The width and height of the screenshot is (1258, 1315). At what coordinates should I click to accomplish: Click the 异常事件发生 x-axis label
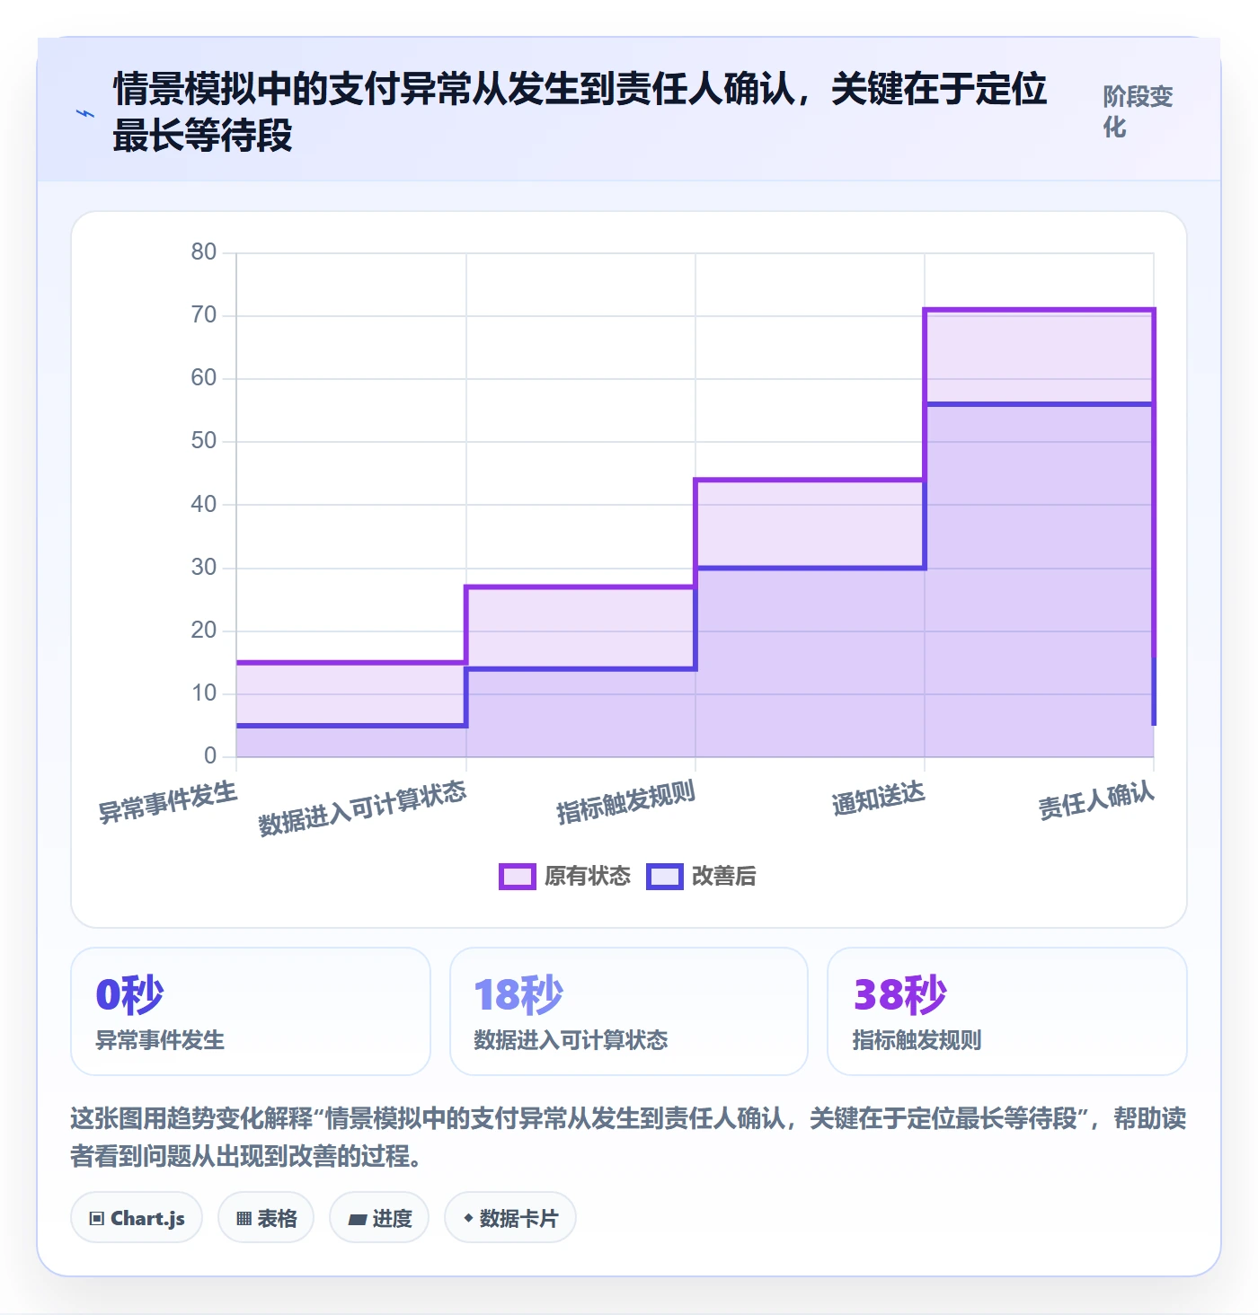(x=167, y=802)
